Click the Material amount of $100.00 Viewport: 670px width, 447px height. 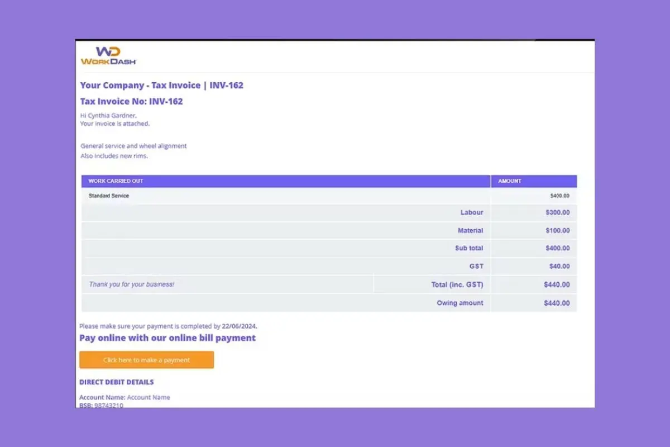558,230
